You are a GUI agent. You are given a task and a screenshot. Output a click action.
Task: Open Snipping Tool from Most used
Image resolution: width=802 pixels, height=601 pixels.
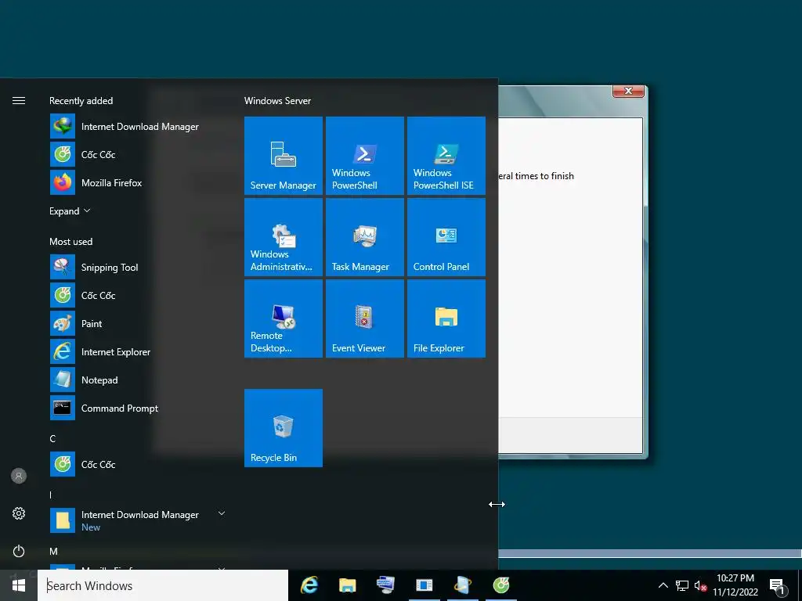(138, 268)
